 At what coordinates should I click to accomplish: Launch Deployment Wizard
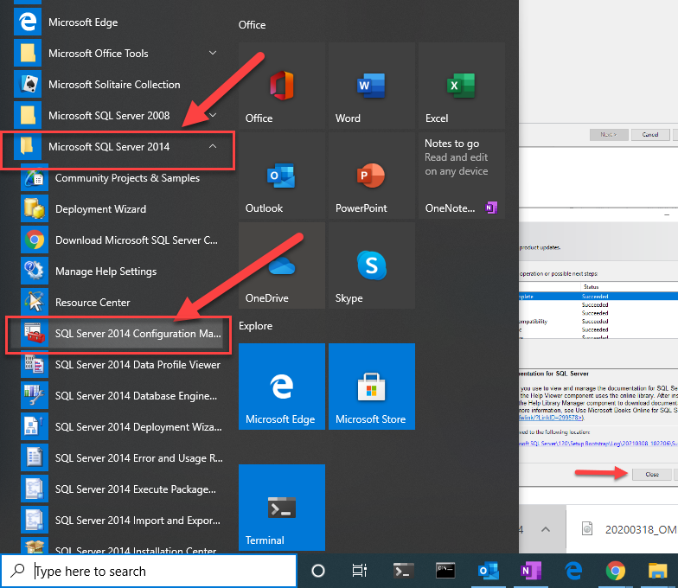point(121,209)
